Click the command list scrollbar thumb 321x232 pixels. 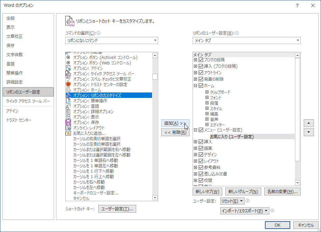click(x=155, y=77)
